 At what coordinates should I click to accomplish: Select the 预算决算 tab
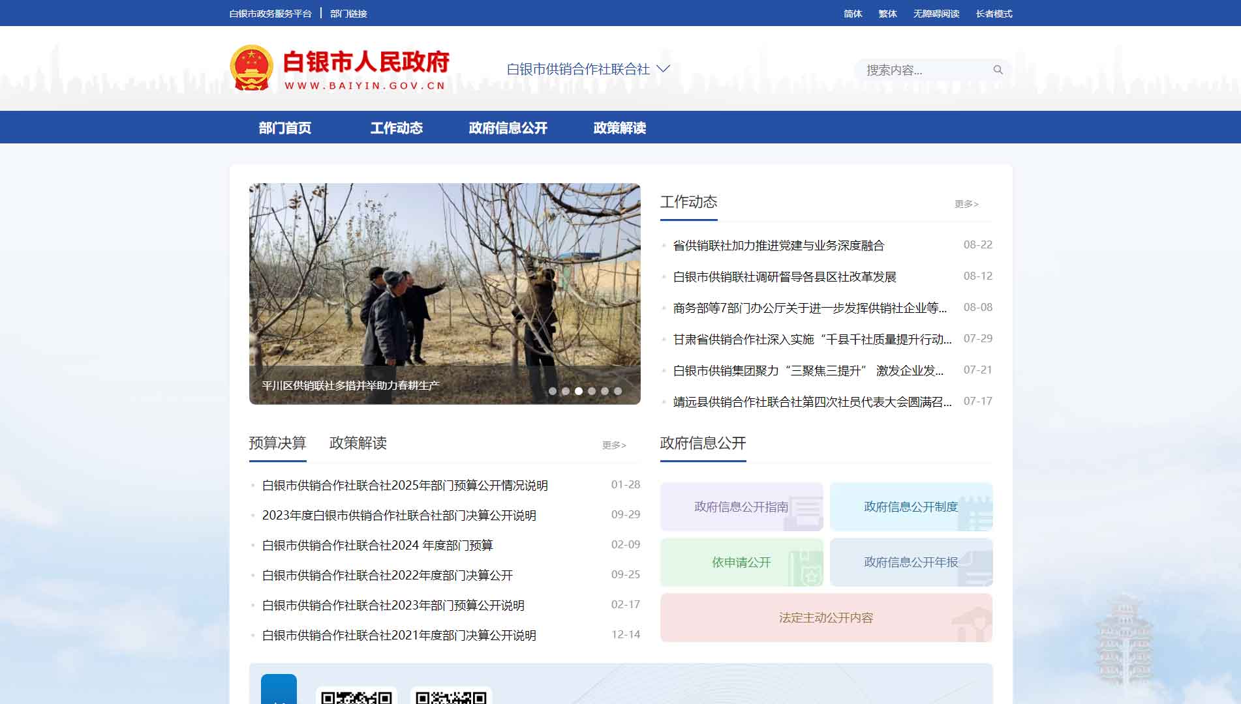[x=277, y=443]
